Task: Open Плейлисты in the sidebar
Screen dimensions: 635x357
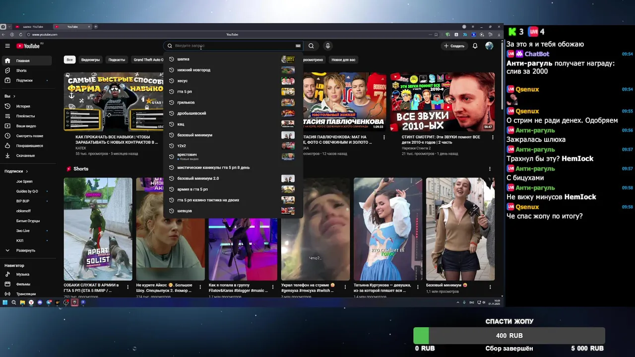Action: [x=27, y=116]
